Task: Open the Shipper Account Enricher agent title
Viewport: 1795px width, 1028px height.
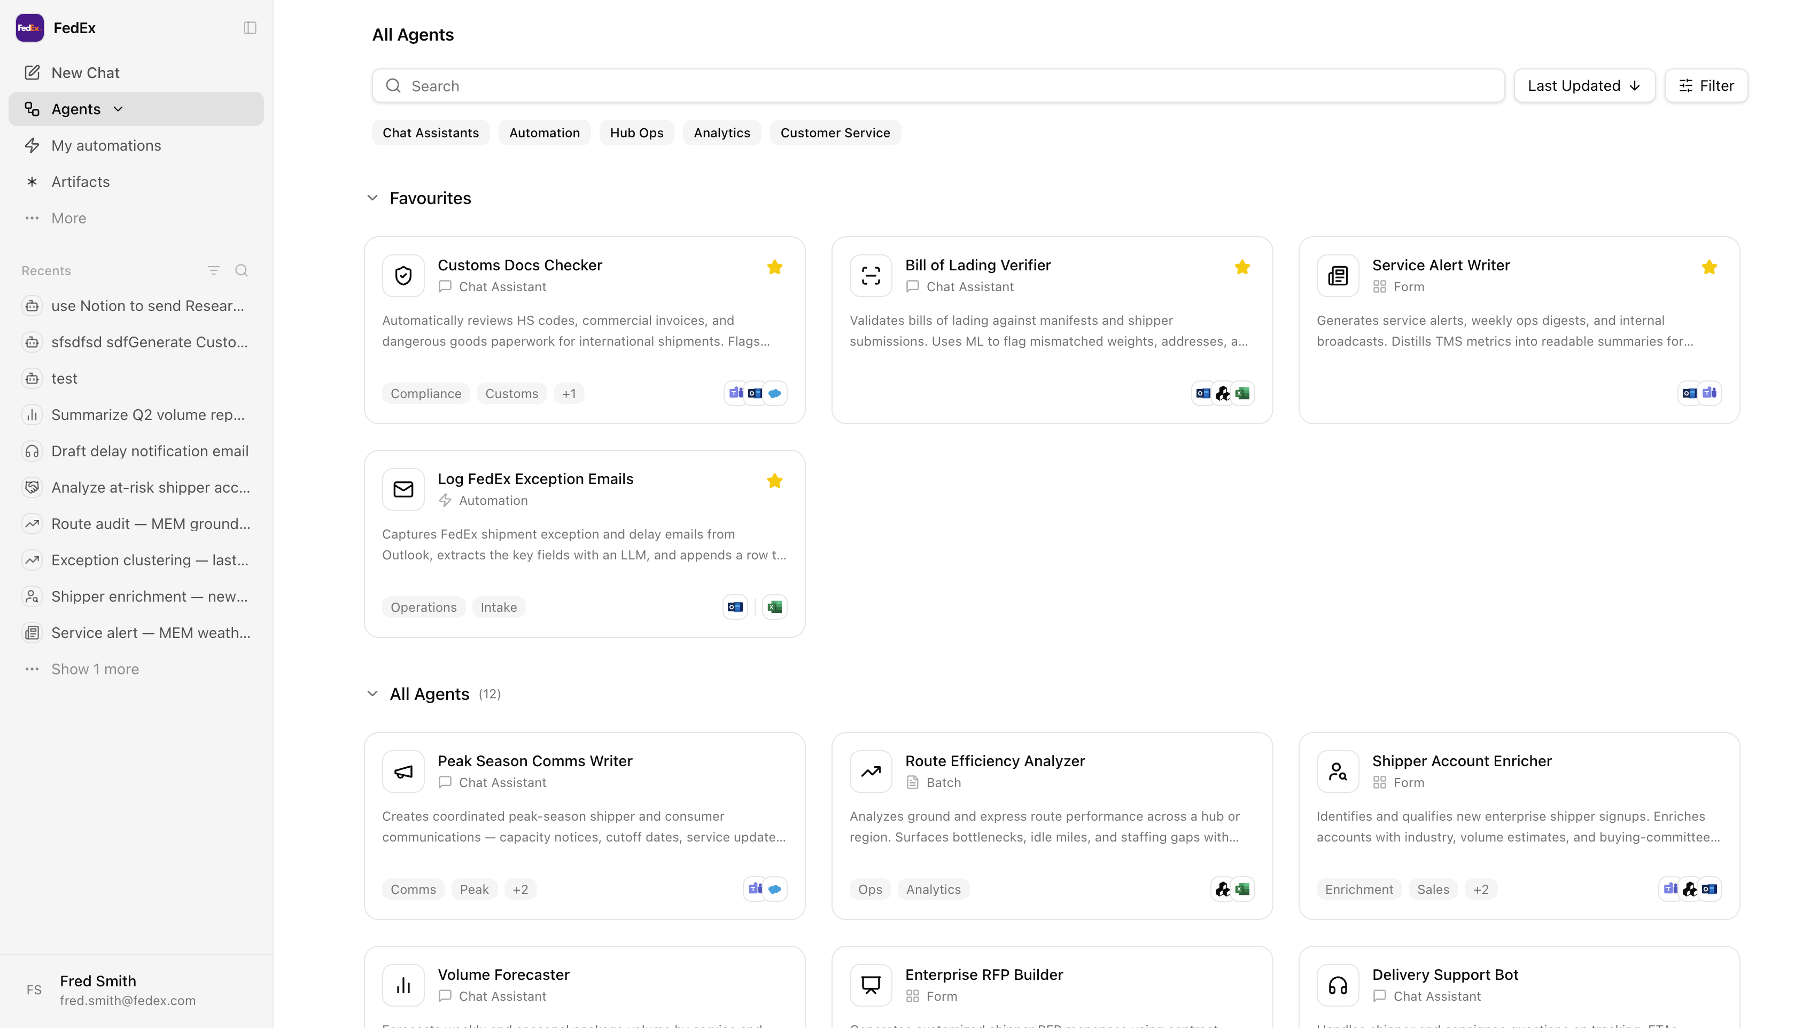Action: 1462,760
